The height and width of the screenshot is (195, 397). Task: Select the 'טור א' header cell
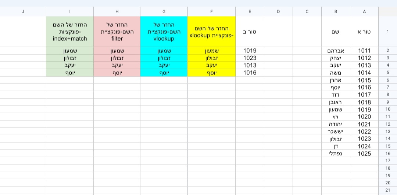coord(364,32)
